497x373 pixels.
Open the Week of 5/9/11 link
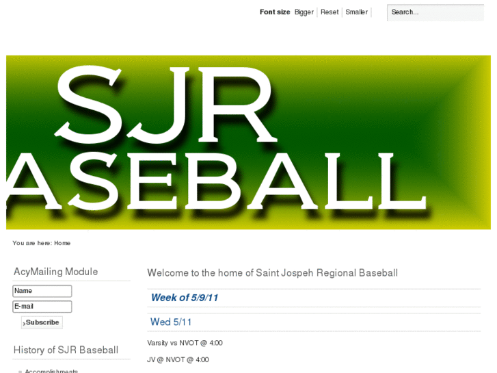click(185, 298)
